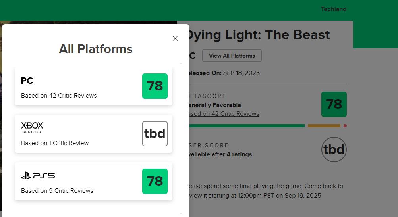Close the All Platforms popup
Screen dimensions: 398x217
pos(175,38)
